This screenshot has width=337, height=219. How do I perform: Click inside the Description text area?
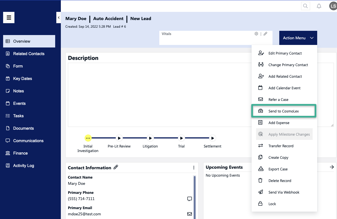(201, 95)
